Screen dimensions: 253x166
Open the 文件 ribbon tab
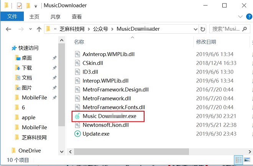12,16
